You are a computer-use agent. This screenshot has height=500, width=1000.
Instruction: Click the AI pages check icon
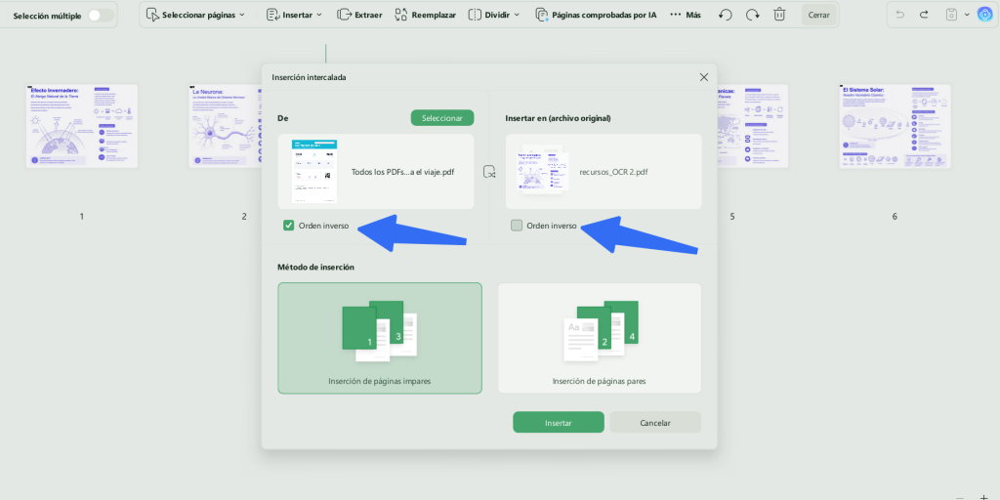click(x=541, y=15)
